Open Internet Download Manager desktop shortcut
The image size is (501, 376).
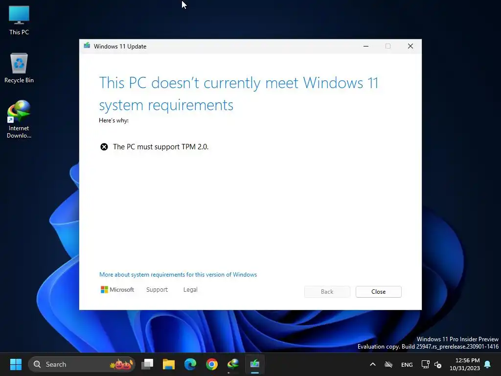(19, 119)
